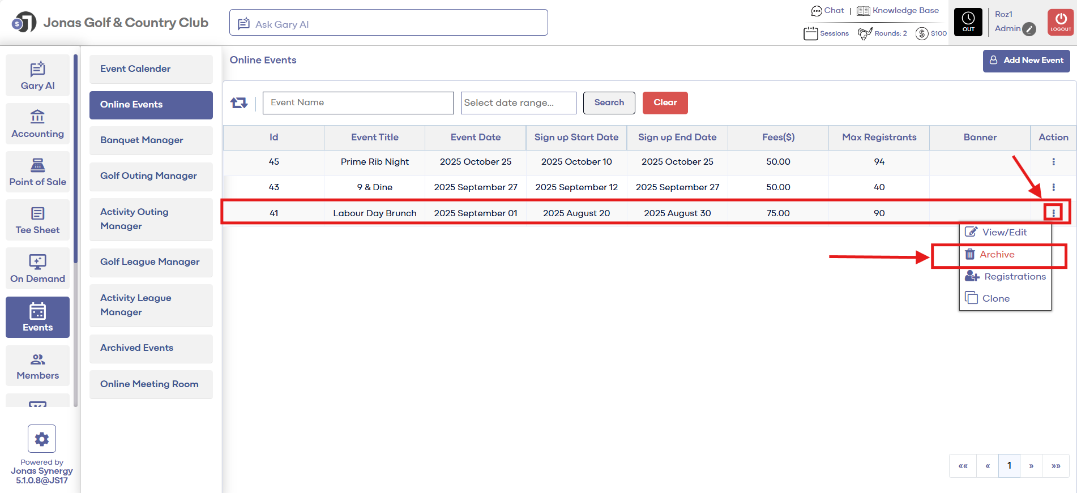The height and width of the screenshot is (493, 1077).
Task: Click the Add New Event button
Action: click(1026, 61)
